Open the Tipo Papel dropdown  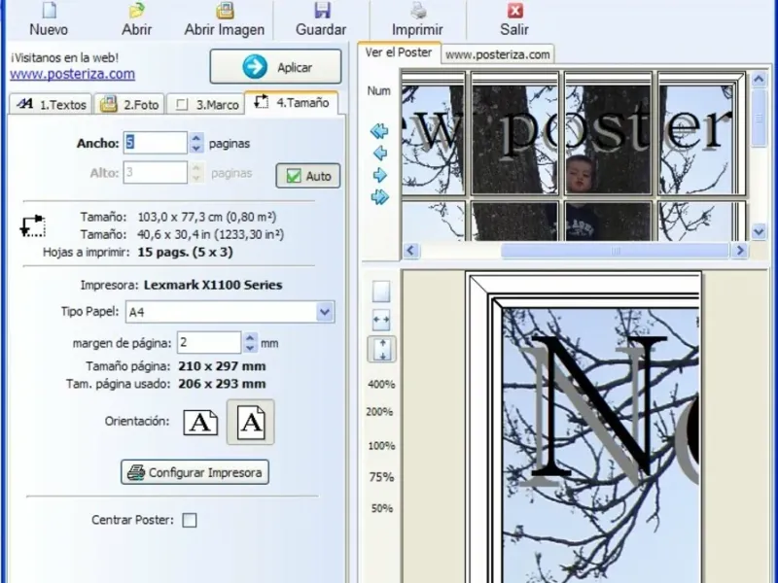pos(325,312)
